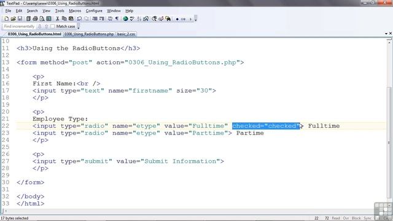
Task: Enable the Match case checkbox
Action: click(52, 26)
